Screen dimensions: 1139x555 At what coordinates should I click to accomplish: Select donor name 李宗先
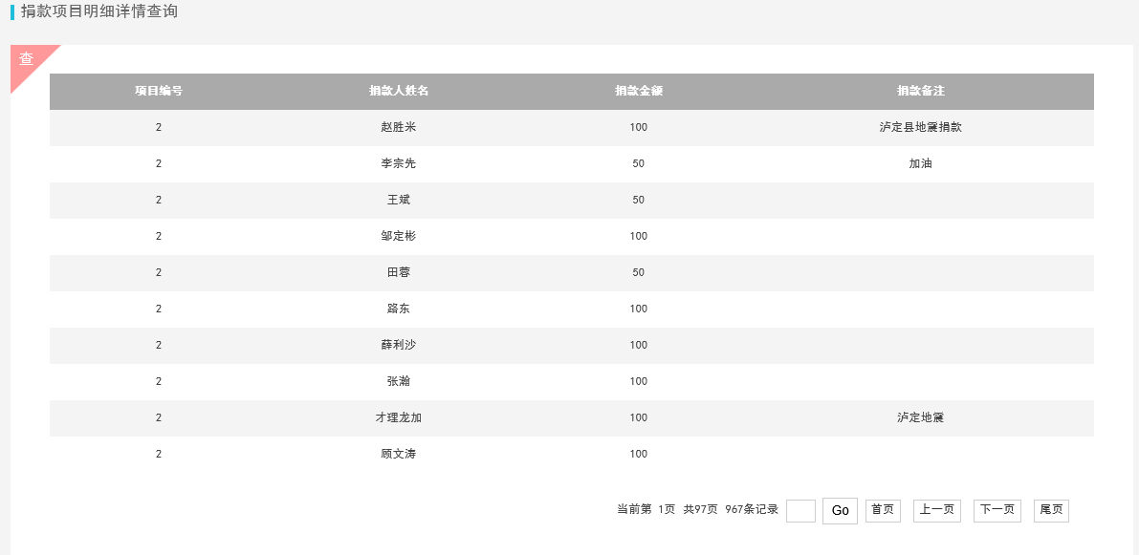pyautogui.click(x=399, y=164)
